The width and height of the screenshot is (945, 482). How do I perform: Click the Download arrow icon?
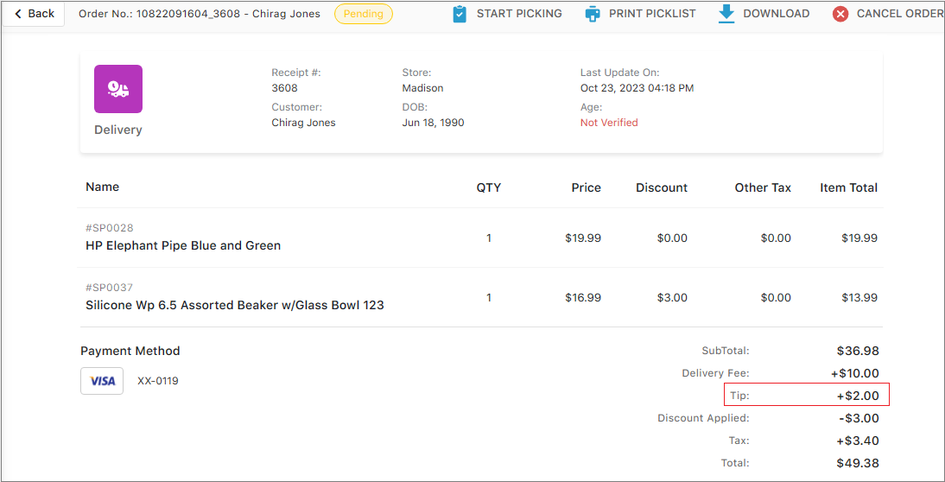[726, 14]
